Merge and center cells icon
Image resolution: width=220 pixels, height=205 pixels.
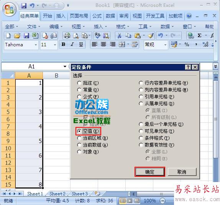(122, 44)
